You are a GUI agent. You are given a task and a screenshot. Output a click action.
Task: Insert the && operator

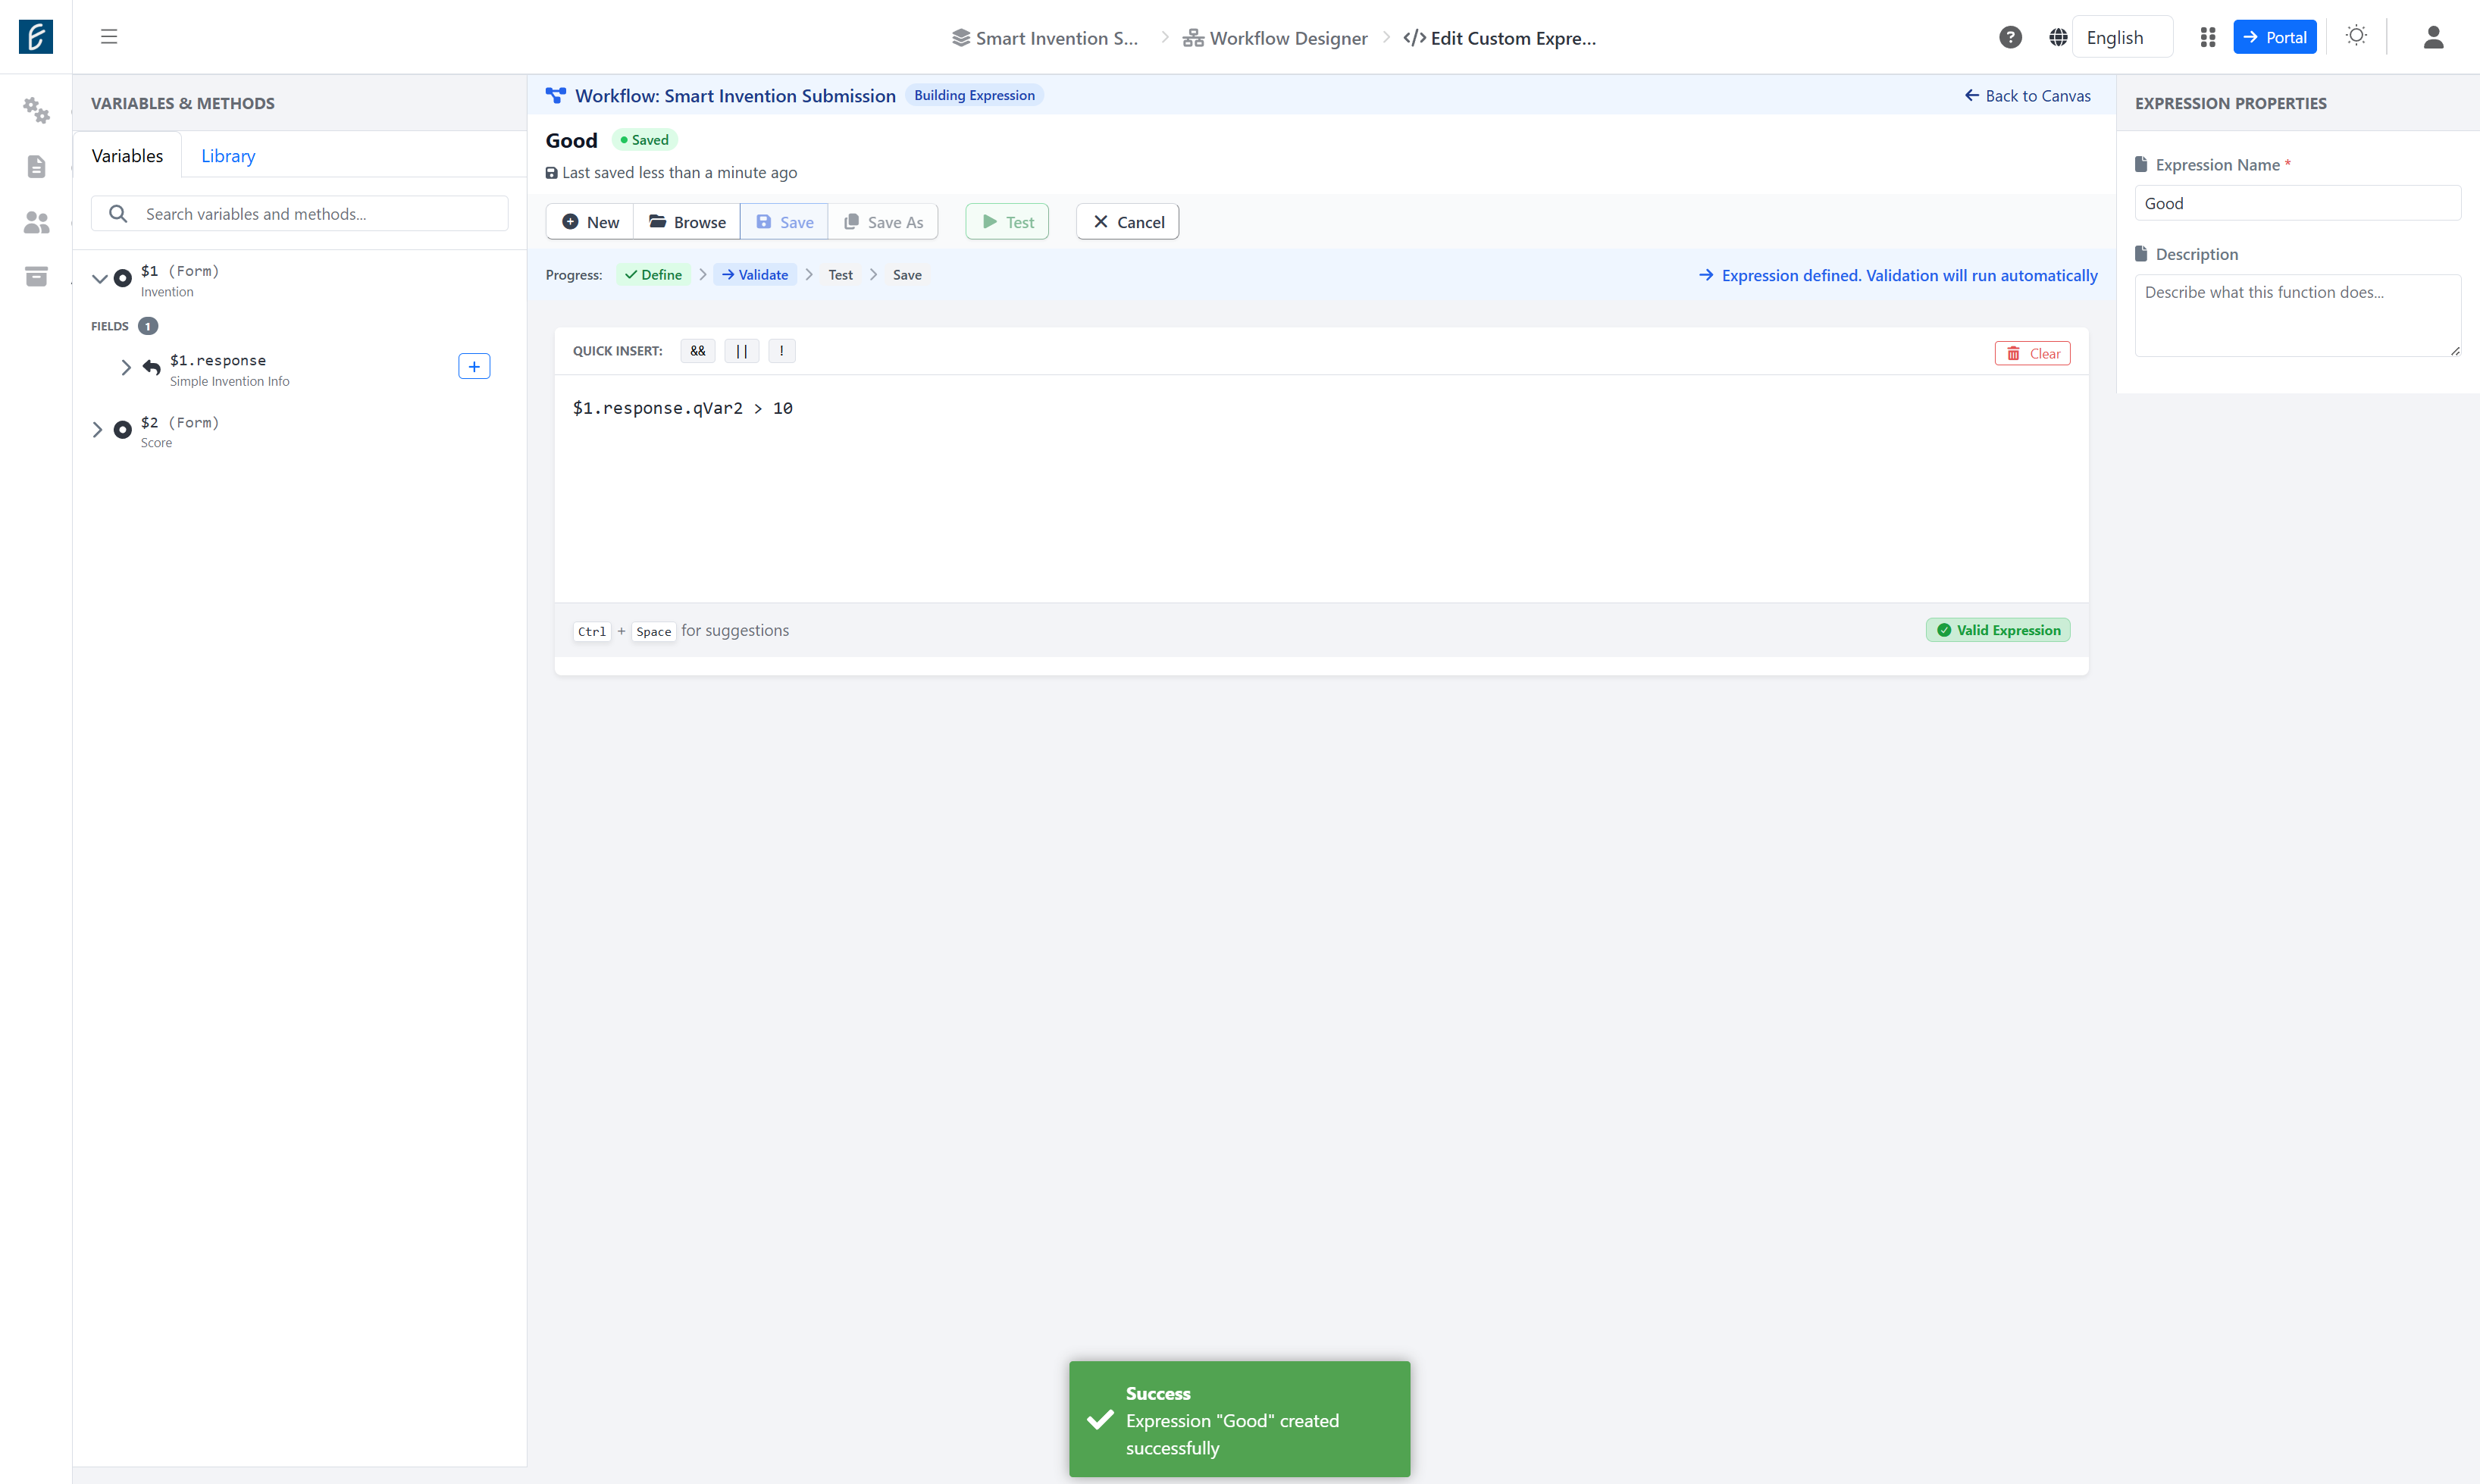tap(698, 351)
